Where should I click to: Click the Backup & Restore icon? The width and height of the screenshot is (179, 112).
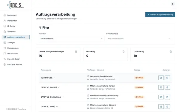tap(5, 65)
